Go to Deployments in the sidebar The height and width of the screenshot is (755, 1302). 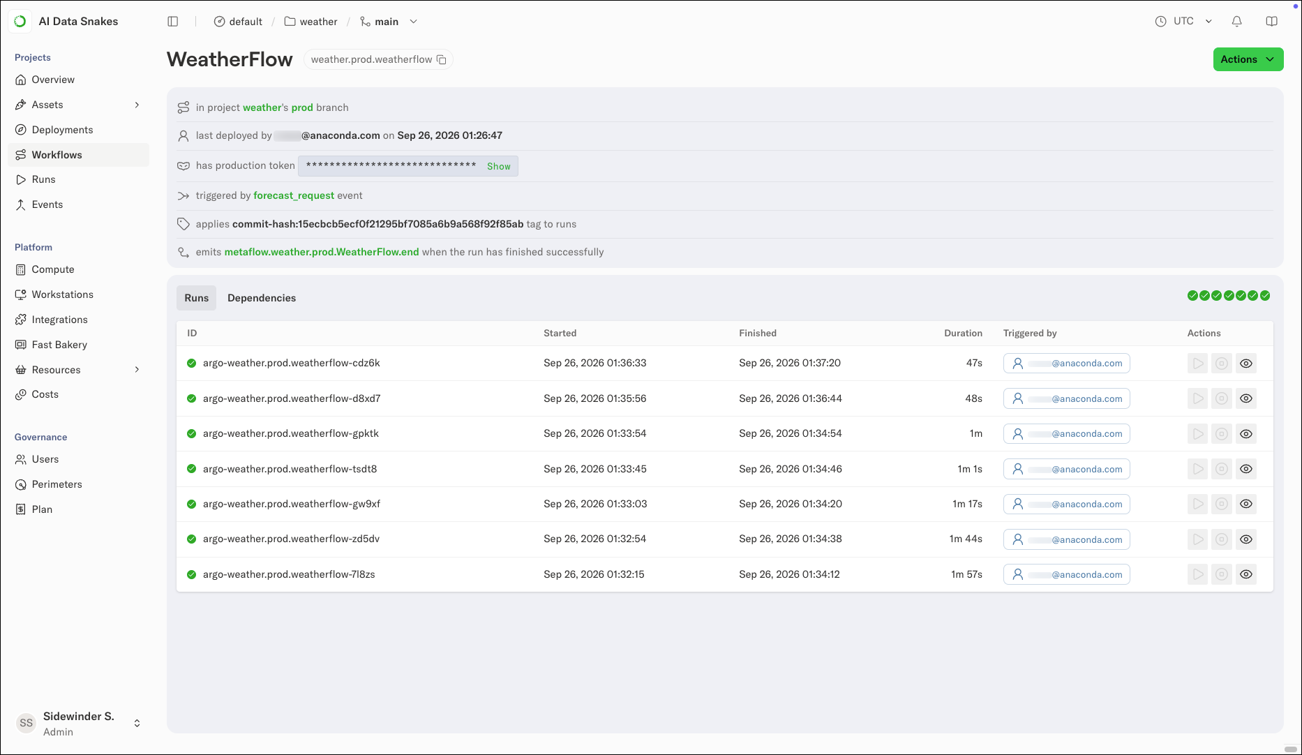pos(79,130)
